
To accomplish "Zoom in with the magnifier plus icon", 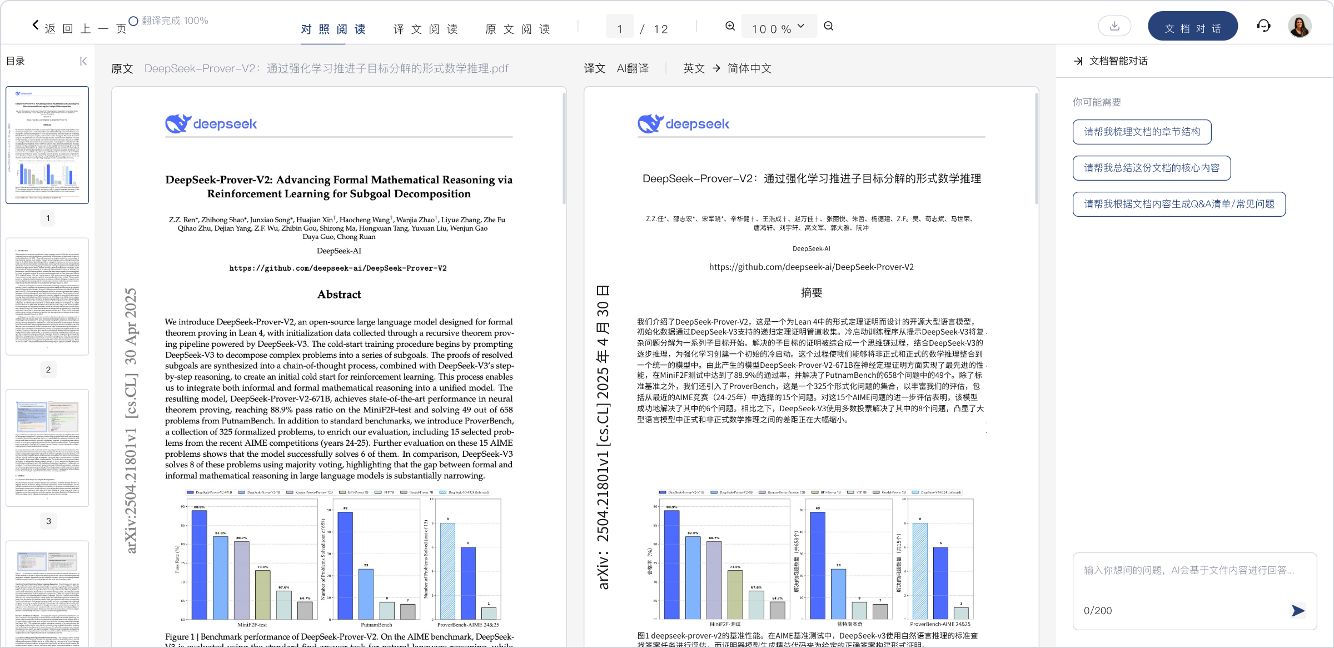I will (x=730, y=26).
